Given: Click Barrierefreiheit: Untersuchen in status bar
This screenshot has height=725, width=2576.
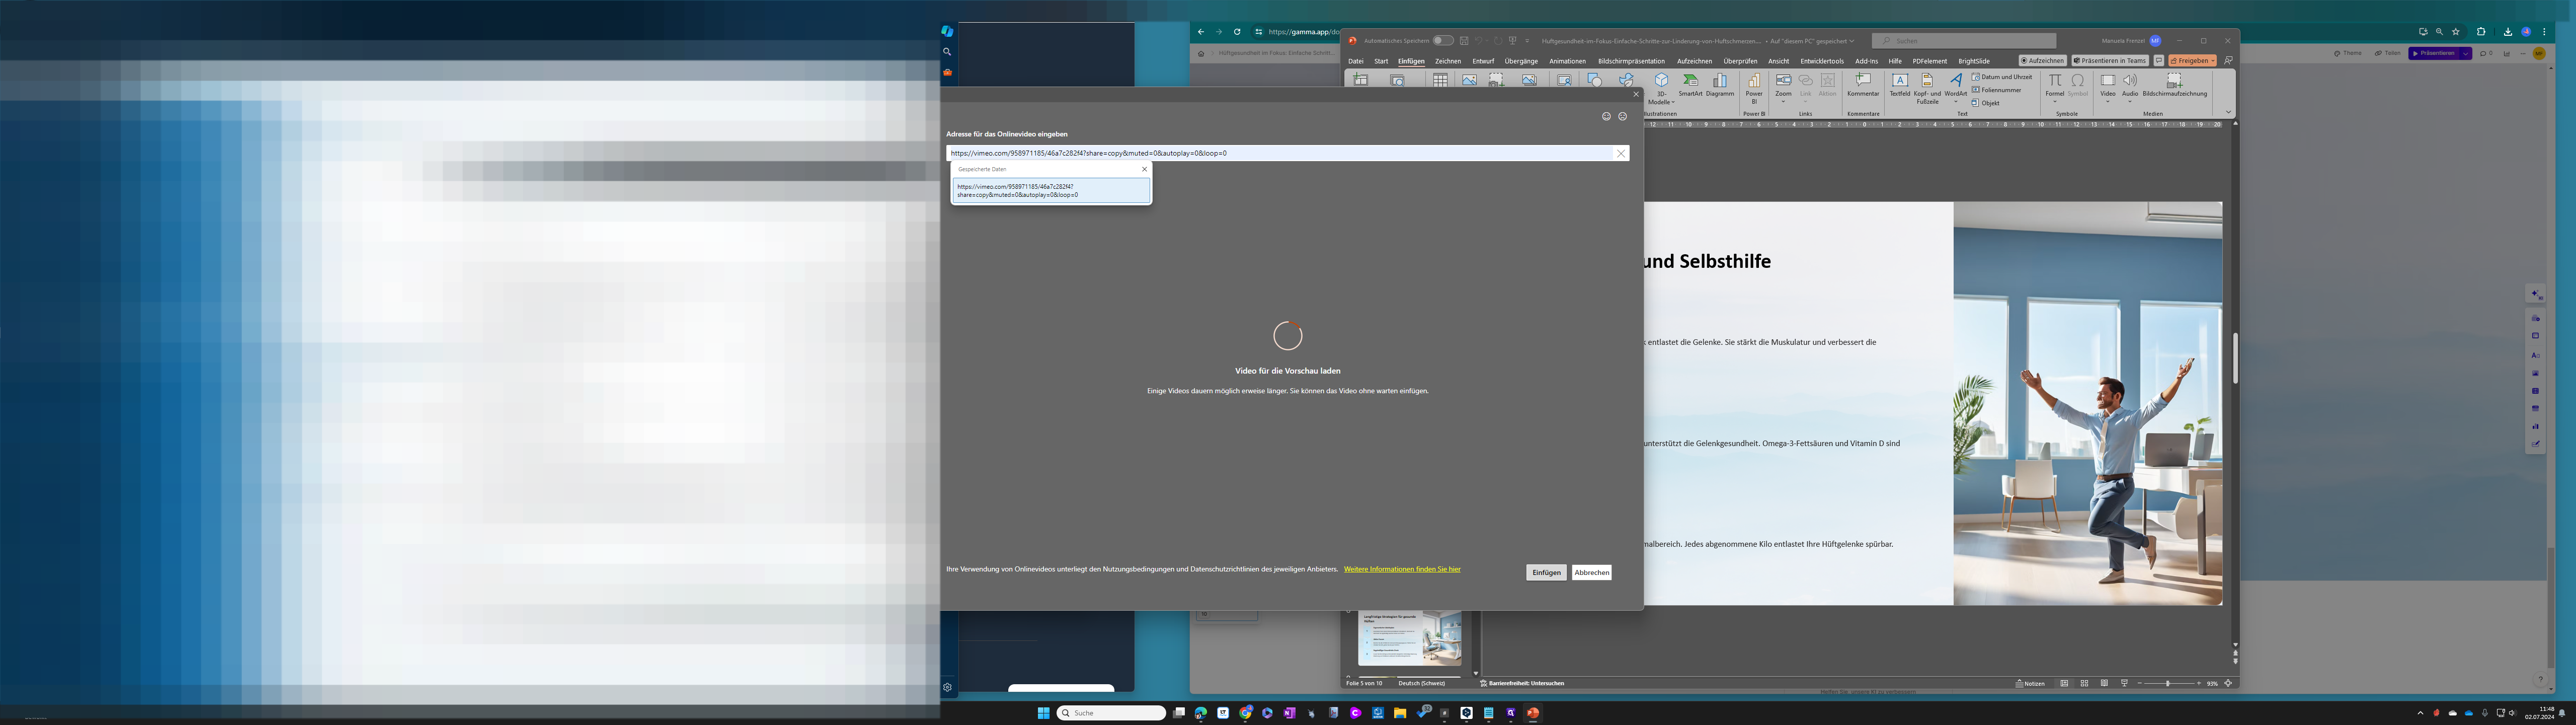Looking at the screenshot, I should click(1522, 683).
